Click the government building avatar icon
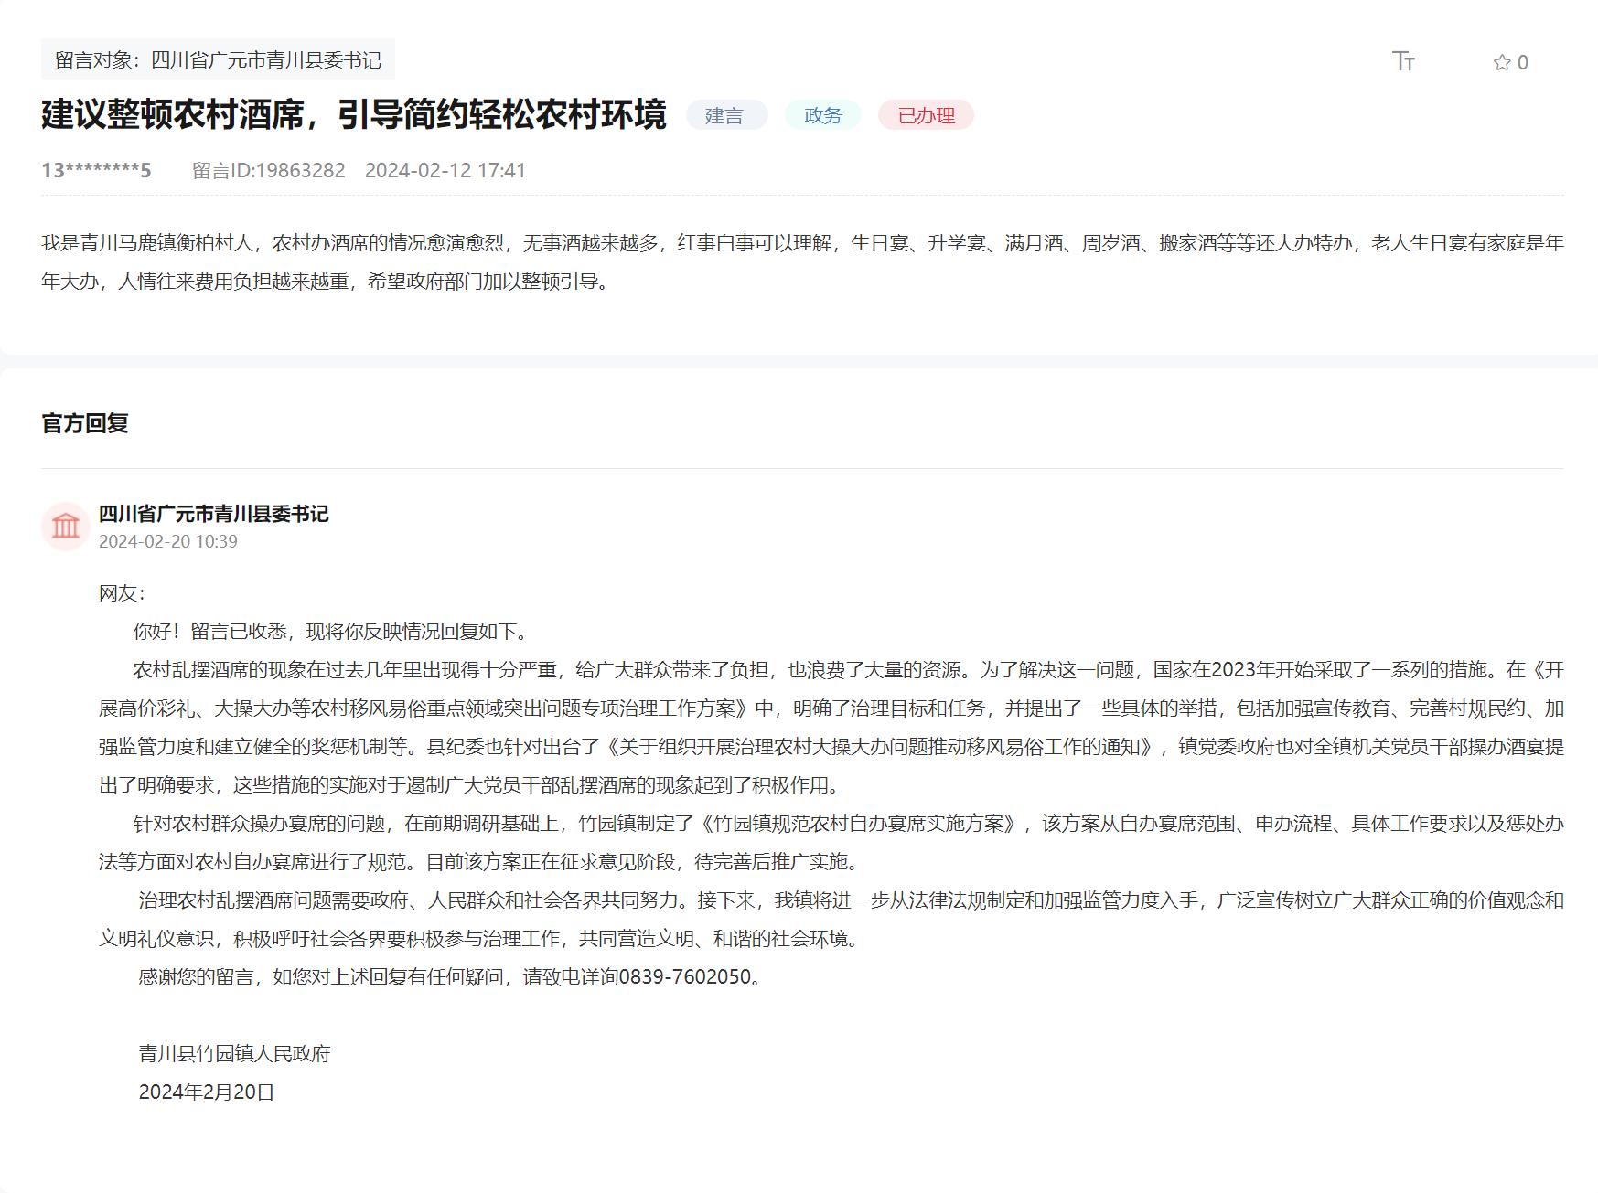1598x1193 pixels. coord(66,527)
